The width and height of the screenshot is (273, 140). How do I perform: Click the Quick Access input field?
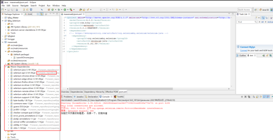[x=245, y=10]
